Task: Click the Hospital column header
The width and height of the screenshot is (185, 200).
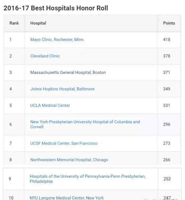Action: 38,23
